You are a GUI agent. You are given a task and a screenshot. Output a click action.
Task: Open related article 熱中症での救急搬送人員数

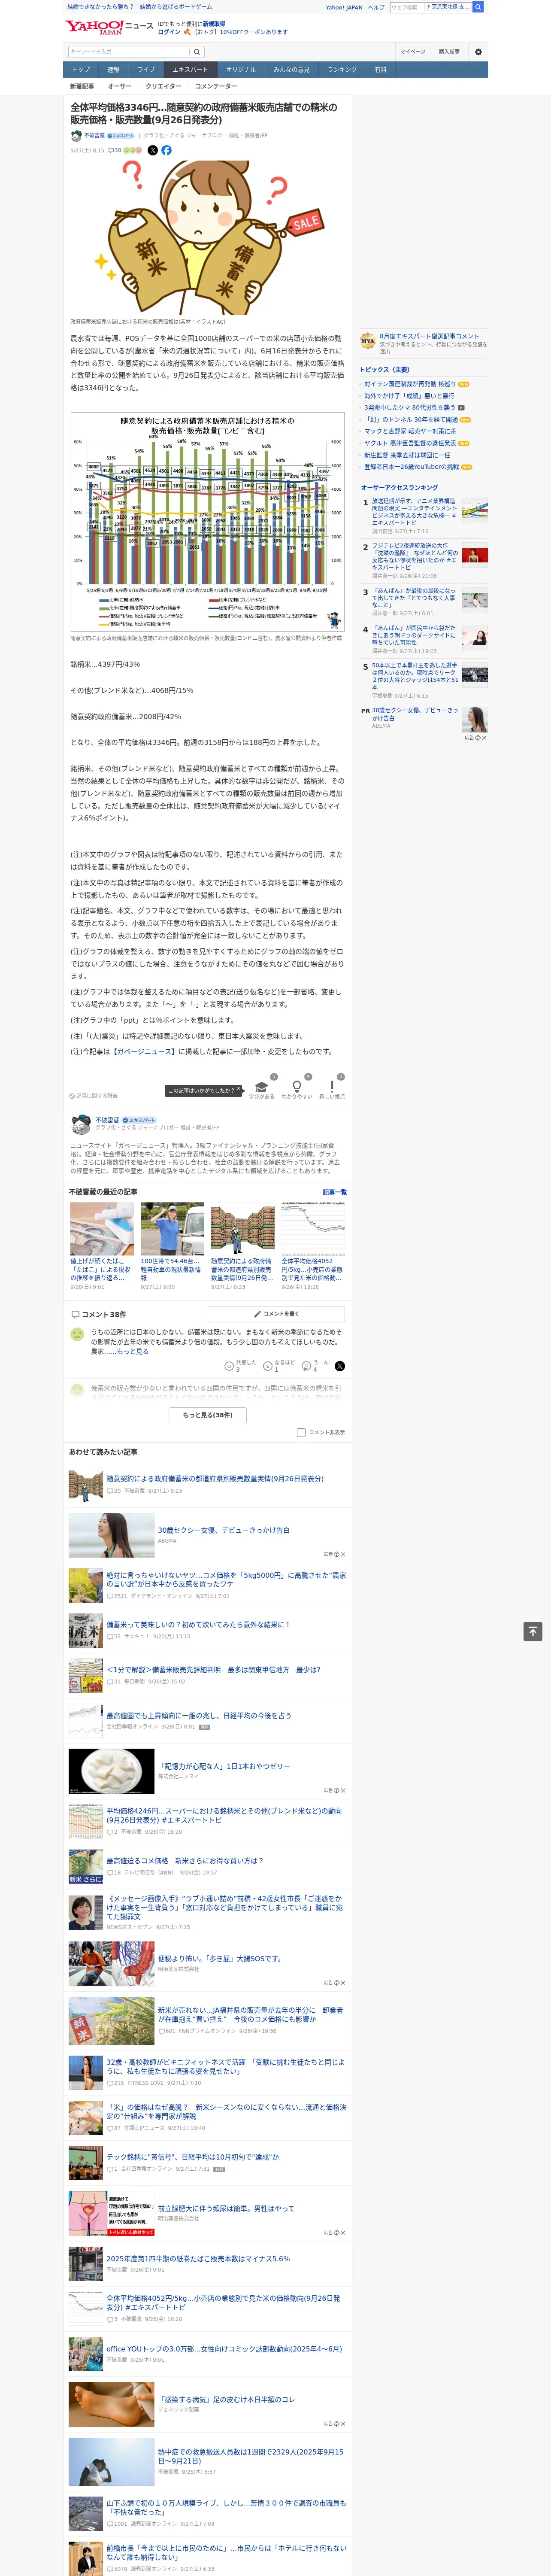250,2456
